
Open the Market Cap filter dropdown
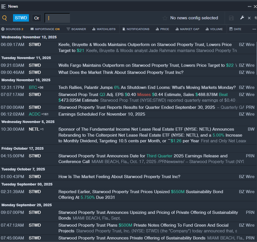187,29
